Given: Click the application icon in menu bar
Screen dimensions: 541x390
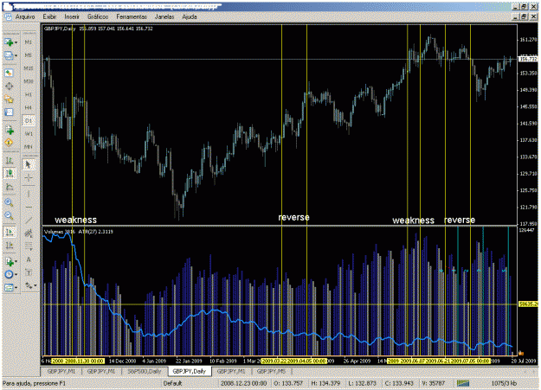Looking at the screenshot, I should pos(9,17).
